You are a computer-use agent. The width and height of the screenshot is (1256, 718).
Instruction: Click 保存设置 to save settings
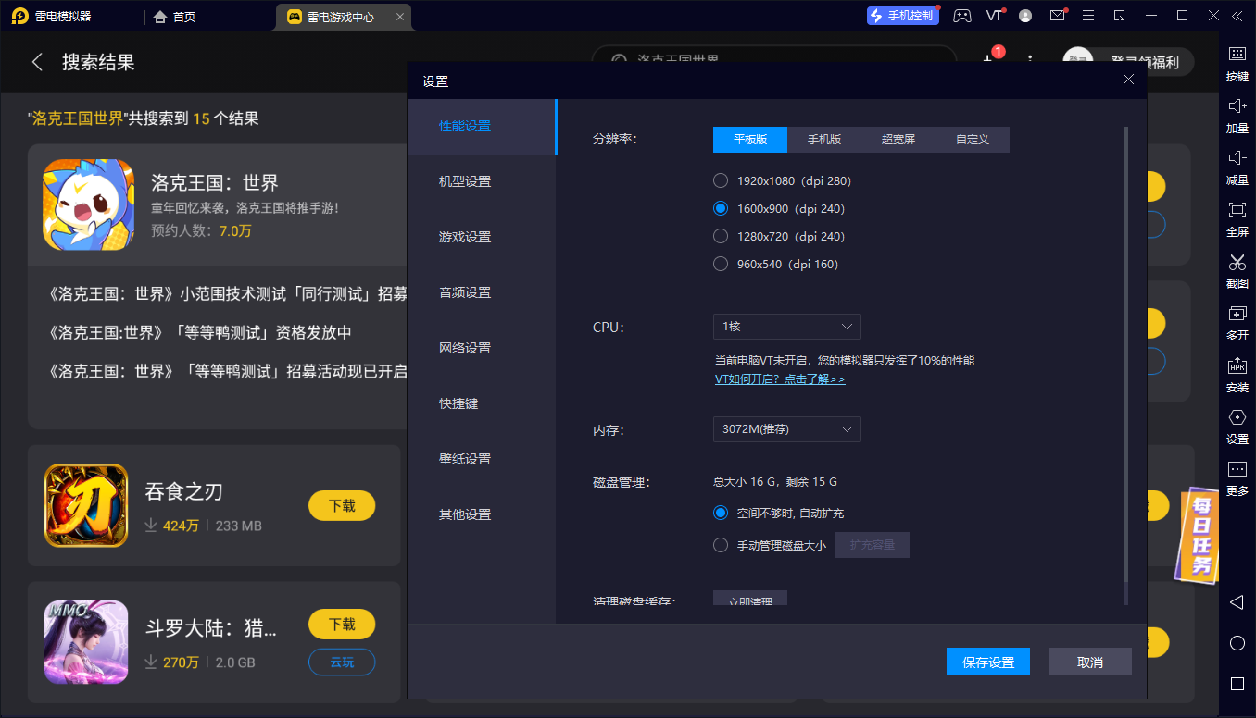(x=987, y=662)
